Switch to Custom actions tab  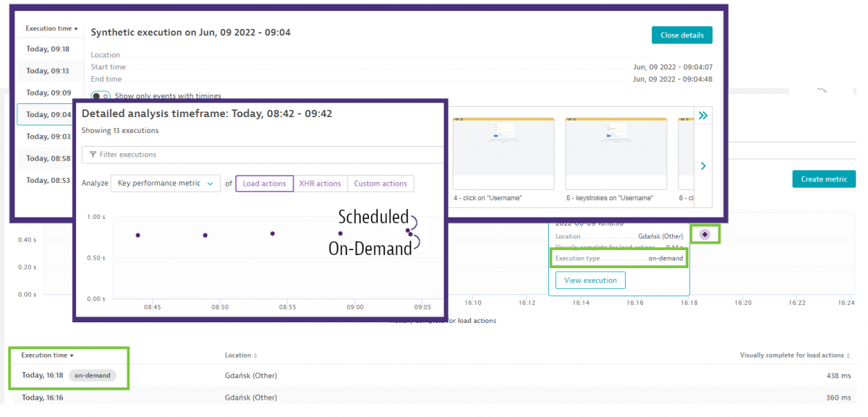tap(380, 184)
